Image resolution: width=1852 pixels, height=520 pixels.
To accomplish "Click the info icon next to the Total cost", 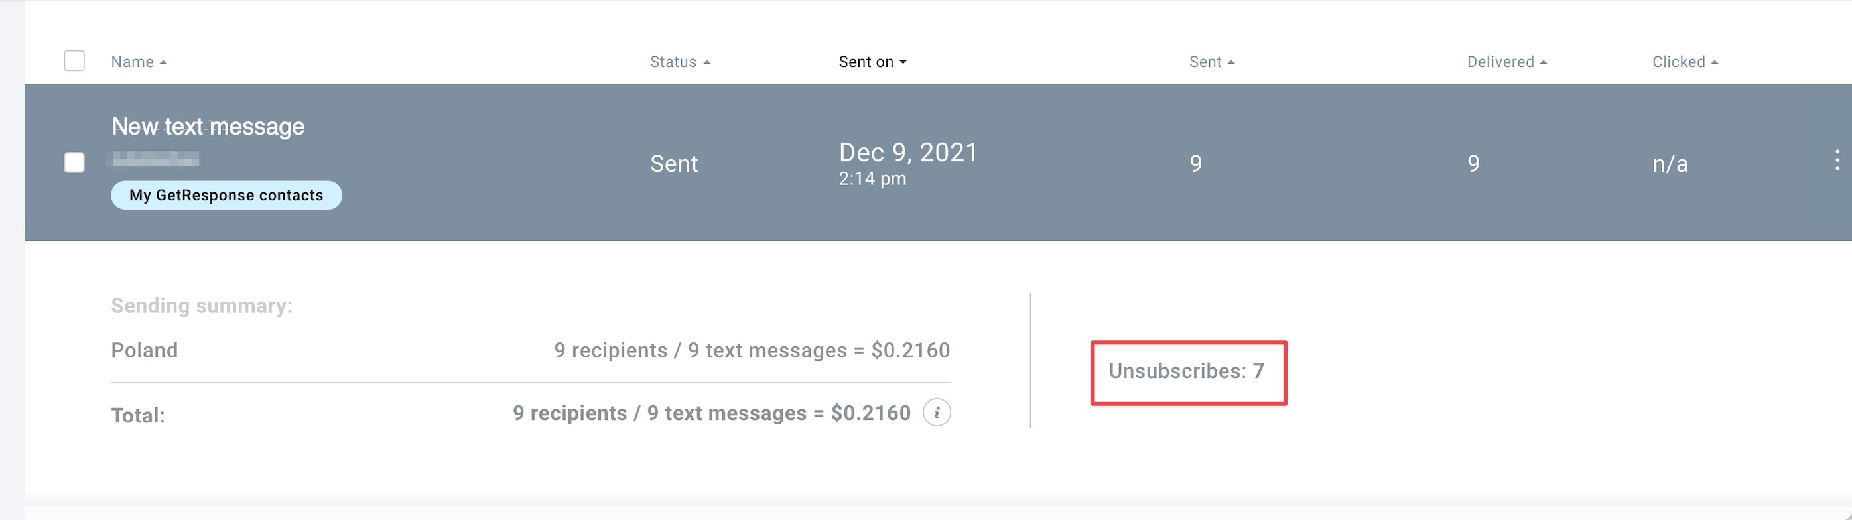I will 936,413.
